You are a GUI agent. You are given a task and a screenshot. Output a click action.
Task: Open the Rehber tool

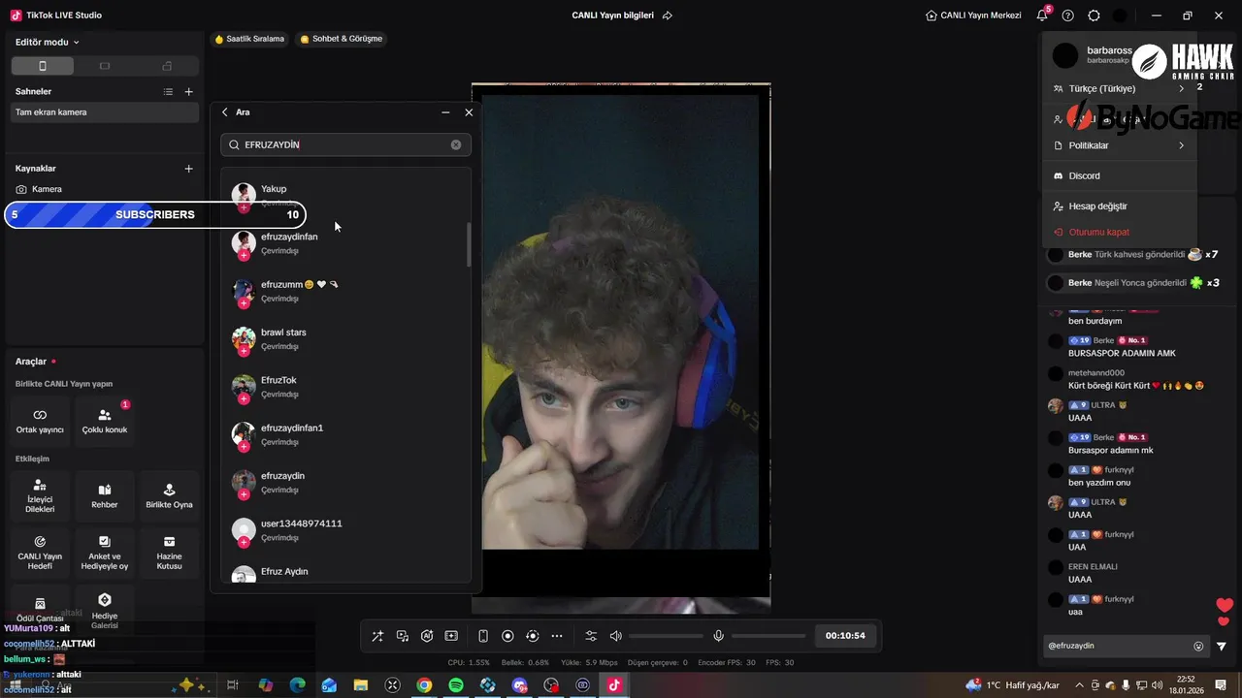tap(105, 496)
